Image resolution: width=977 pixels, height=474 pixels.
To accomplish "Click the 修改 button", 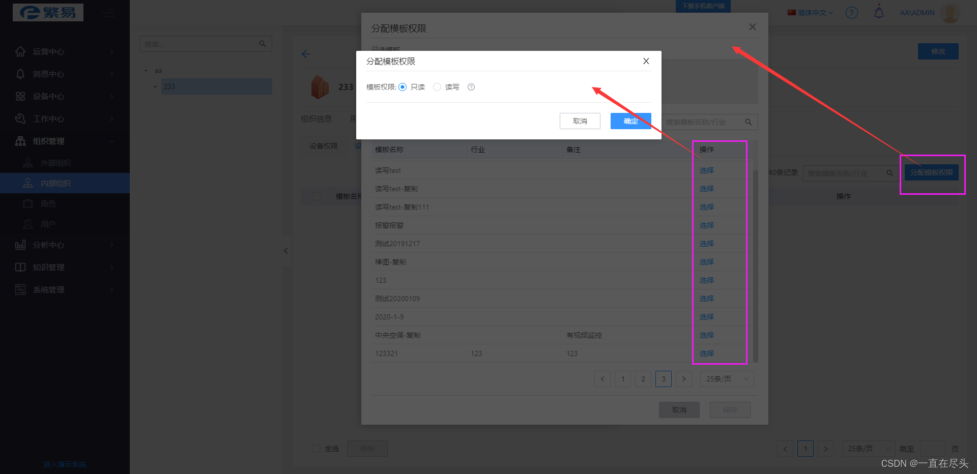I will coord(938,51).
